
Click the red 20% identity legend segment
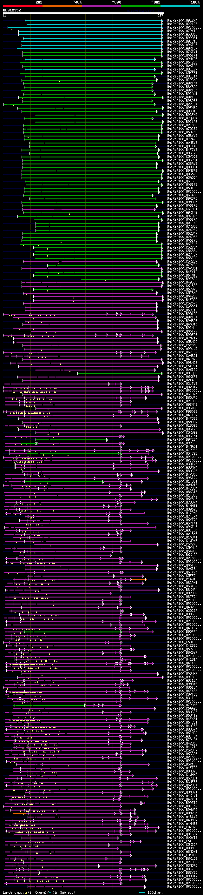tap(23, 6)
